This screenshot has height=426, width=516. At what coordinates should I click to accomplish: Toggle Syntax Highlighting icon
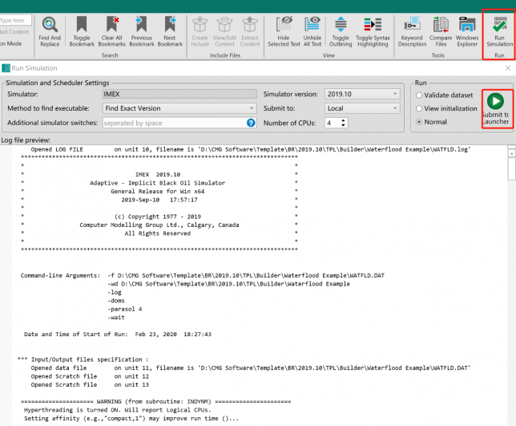click(372, 30)
